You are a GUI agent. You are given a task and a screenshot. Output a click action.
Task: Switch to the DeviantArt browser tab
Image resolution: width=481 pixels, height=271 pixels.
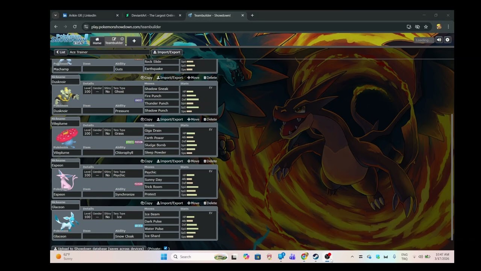153,15
